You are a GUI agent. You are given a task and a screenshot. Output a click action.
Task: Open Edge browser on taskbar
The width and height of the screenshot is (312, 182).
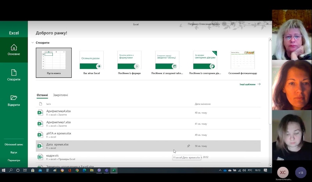[84, 170]
